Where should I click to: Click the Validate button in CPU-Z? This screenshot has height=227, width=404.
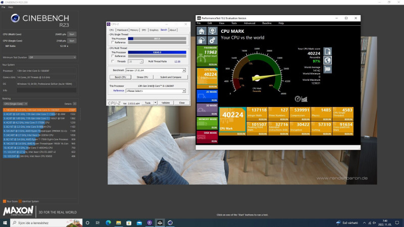[166, 103]
